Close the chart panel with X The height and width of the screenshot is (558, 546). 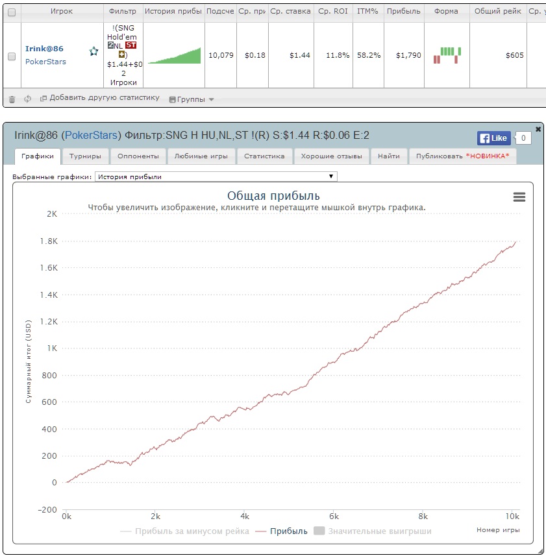pos(538,128)
